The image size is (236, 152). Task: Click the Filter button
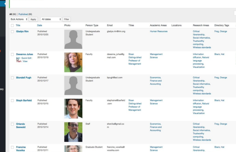click(67, 19)
